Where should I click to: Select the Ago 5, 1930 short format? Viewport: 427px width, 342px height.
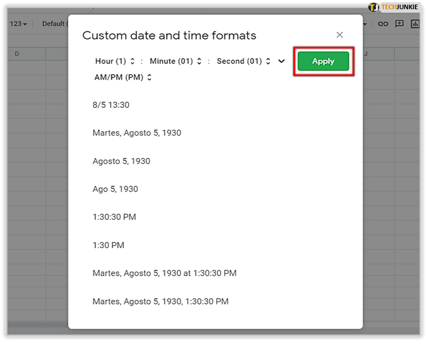coord(115,189)
